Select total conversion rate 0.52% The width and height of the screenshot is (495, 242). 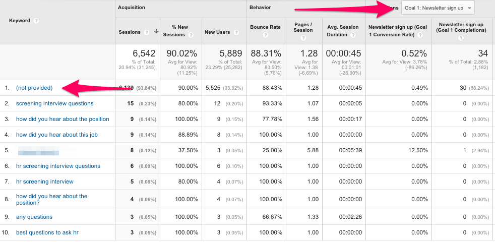(x=414, y=53)
